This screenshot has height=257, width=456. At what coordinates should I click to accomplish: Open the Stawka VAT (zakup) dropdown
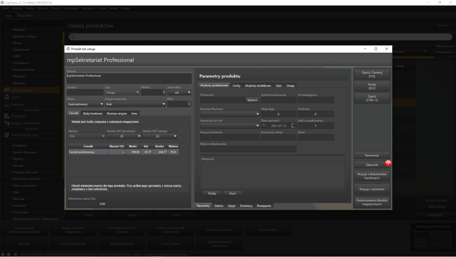160,136
